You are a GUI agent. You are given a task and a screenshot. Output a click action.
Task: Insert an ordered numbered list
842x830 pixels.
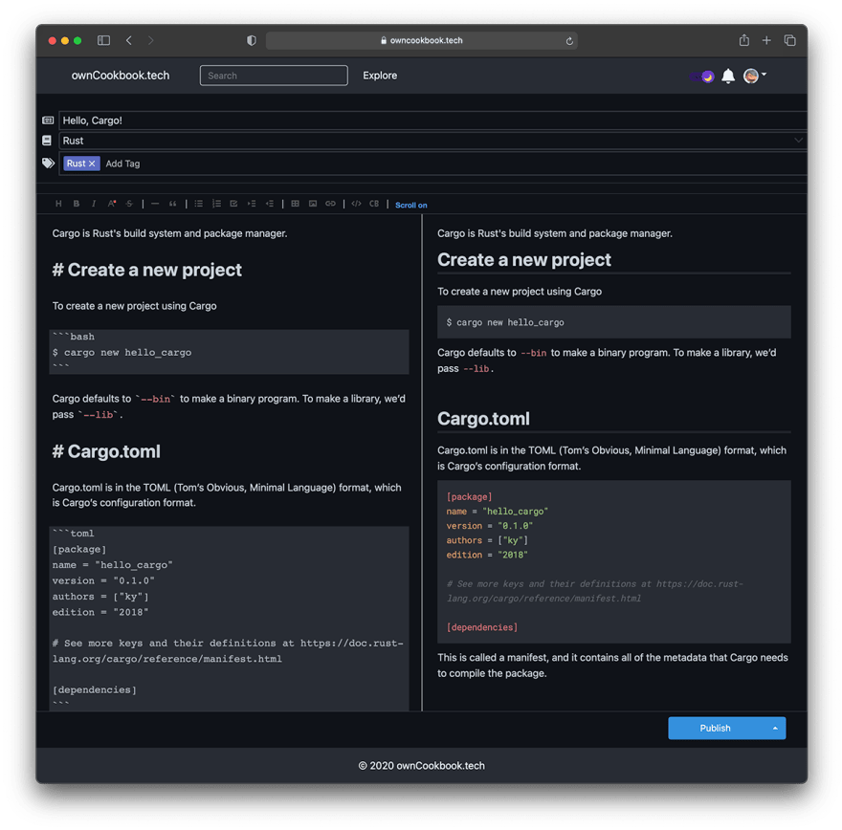[216, 204]
